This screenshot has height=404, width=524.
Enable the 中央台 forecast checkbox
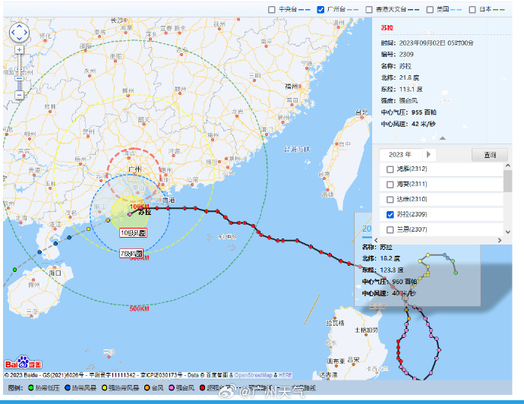(x=273, y=10)
